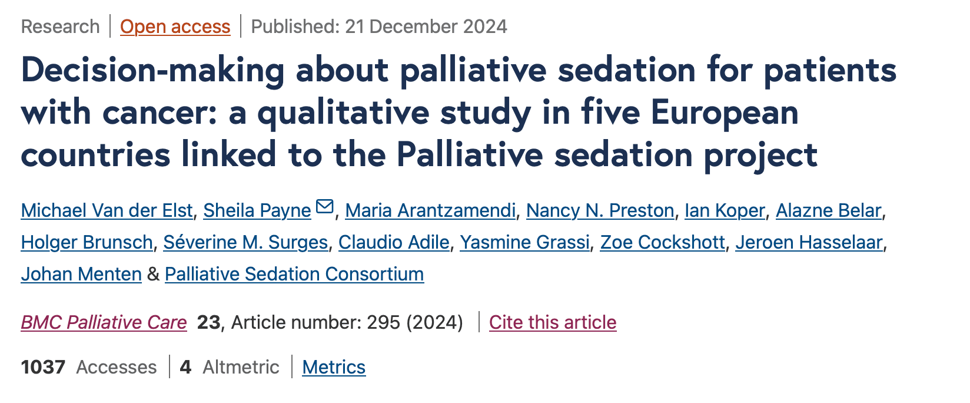Go to BMC Palliative Care journal
The width and height of the screenshot is (970, 403).
tap(104, 322)
